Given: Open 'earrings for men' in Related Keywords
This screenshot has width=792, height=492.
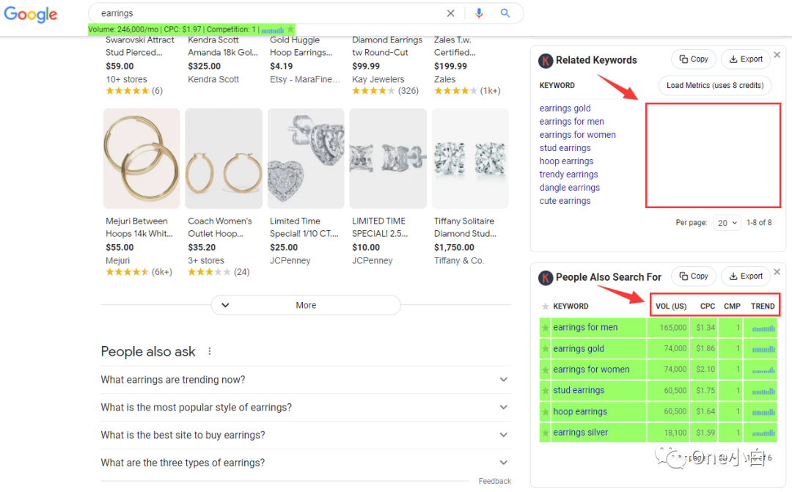Looking at the screenshot, I should pos(572,121).
